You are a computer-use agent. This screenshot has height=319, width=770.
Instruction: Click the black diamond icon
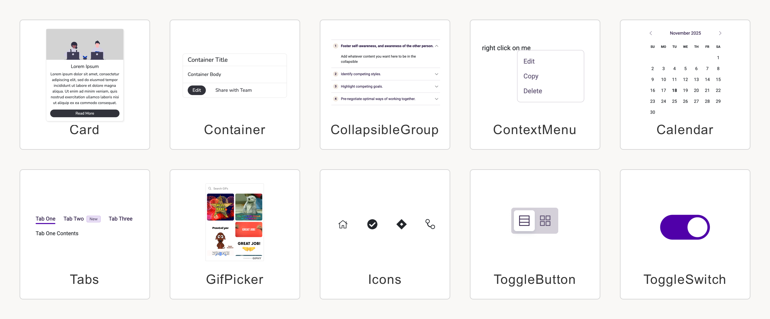(401, 224)
